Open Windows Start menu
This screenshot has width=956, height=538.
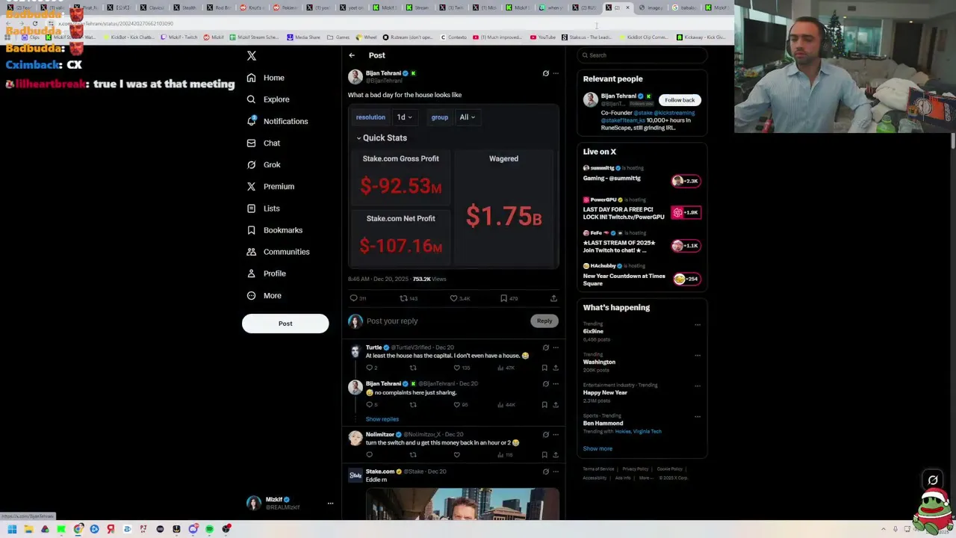[12, 529]
